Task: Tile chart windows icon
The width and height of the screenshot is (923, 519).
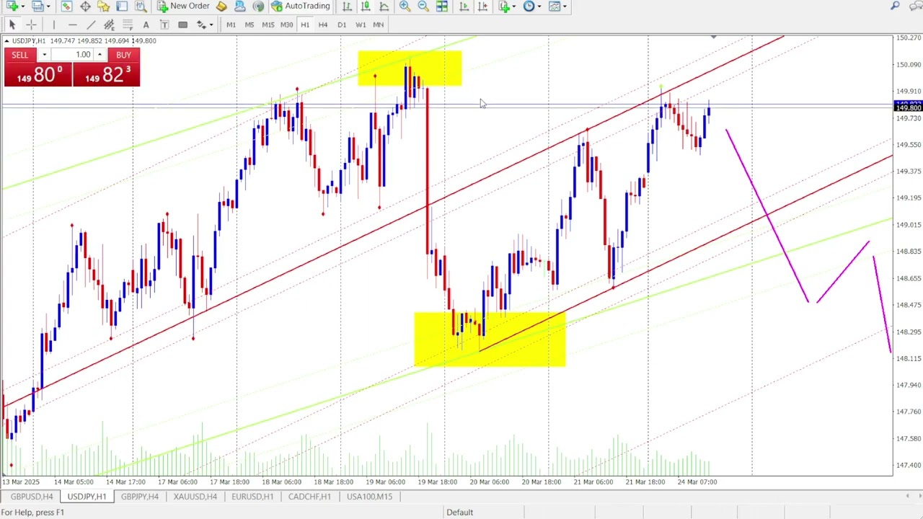Action: pyautogui.click(x=442, y=6)
